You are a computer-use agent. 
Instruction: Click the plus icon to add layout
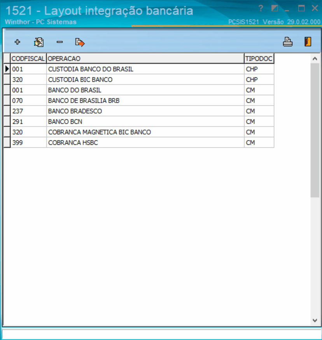17,42
